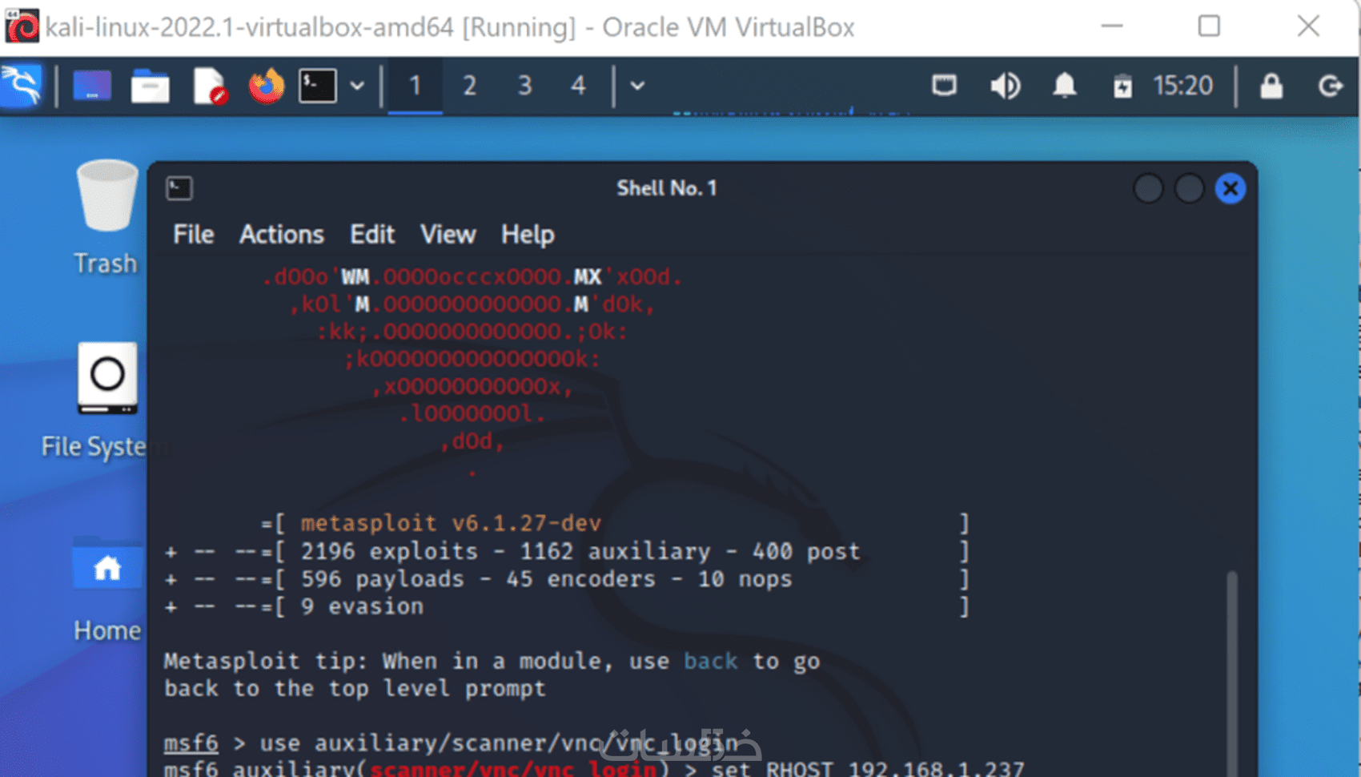This screenshot has height=777, width=1361.
Task: Click the 'Shell No. 1' window title
Action: pyautogui.click(x=667, y=188)
